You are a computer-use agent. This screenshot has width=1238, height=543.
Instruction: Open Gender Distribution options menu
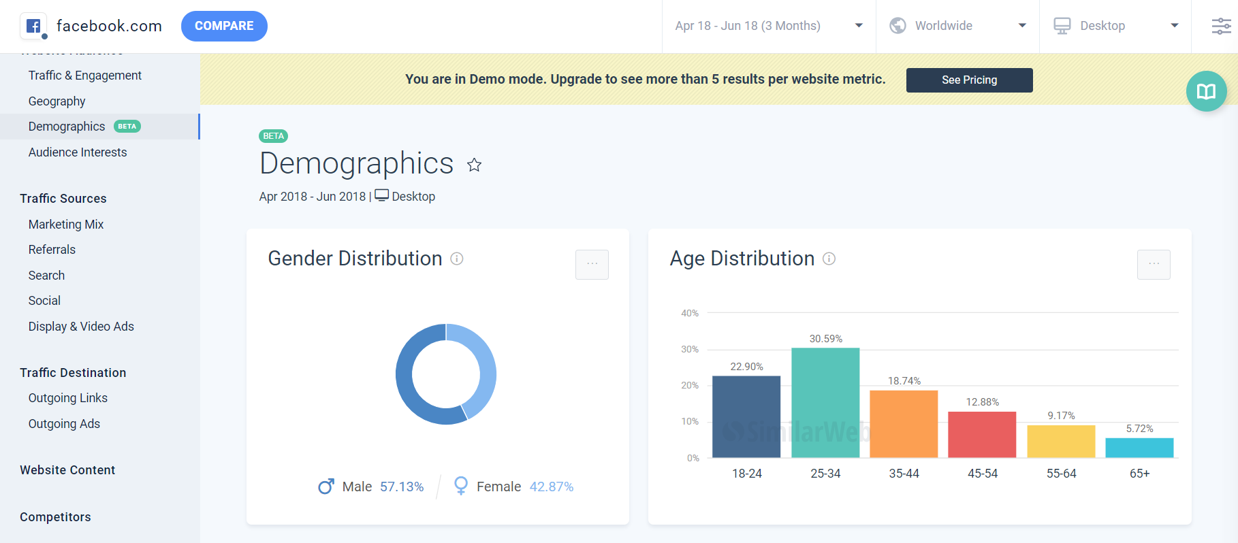click(x=592, y=264)
